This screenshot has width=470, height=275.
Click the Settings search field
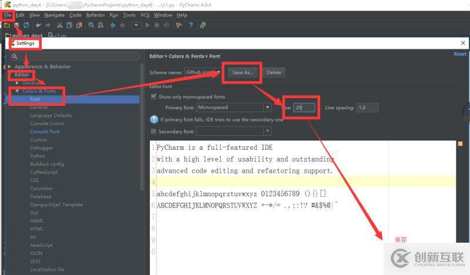[x=75, y=56]
